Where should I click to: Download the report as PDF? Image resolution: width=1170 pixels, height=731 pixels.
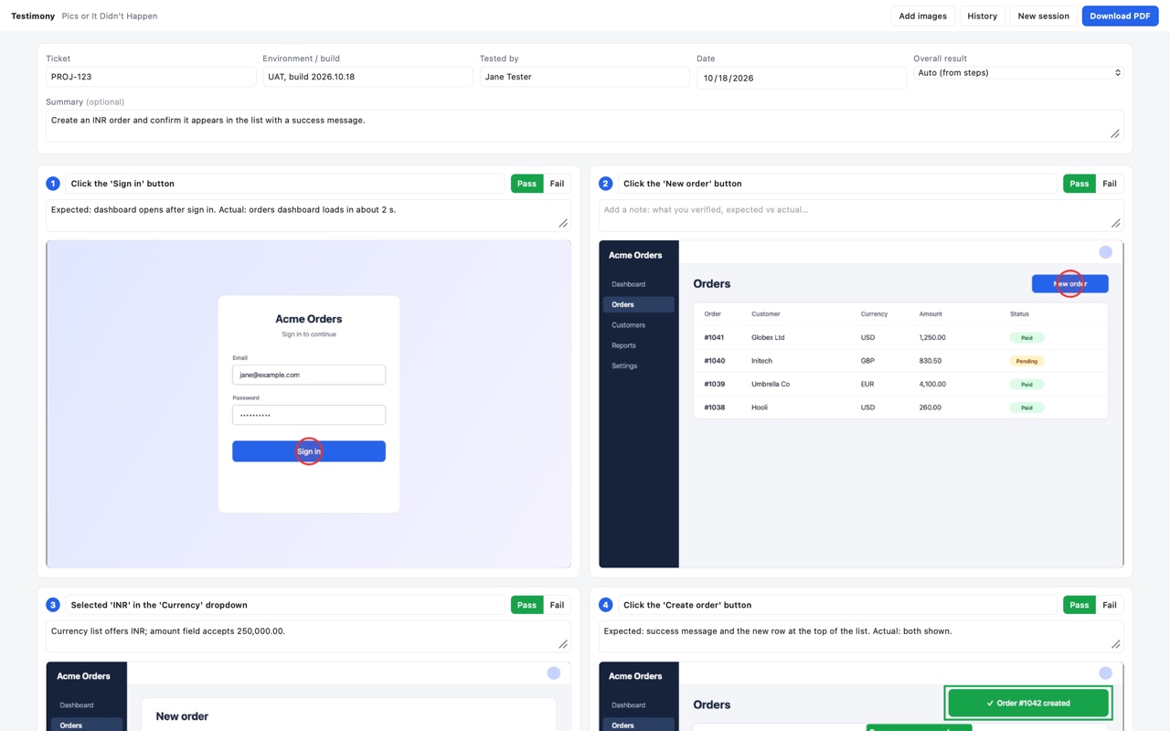[1120, 16]
